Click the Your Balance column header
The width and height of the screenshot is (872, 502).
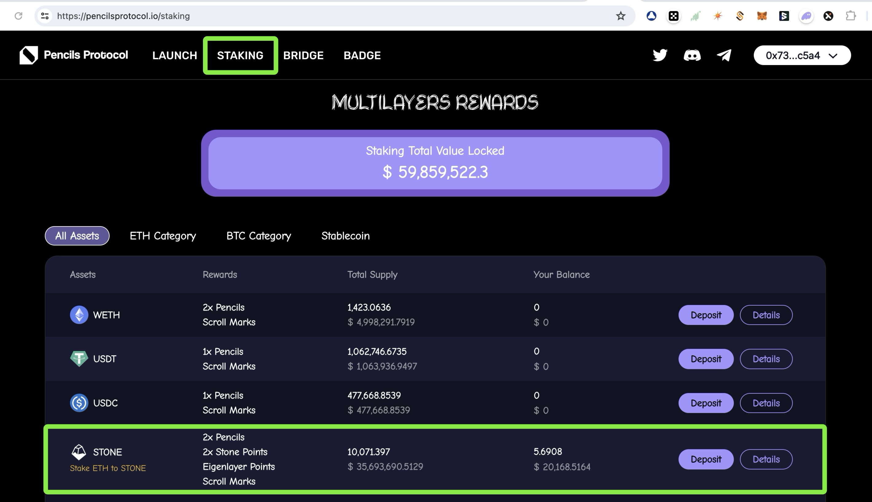pyautogui.click(x=561, y=274)
